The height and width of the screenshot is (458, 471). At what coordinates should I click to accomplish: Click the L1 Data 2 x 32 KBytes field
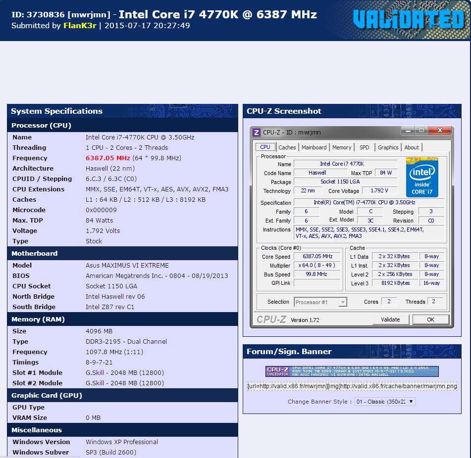[x=395, y=256]
